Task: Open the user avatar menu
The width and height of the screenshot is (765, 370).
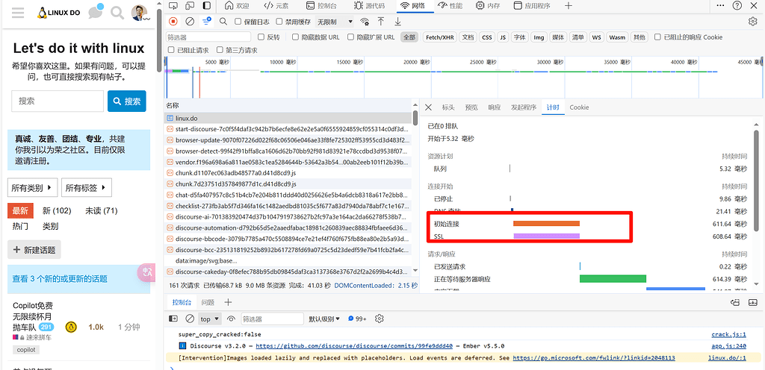Action: 140,13
